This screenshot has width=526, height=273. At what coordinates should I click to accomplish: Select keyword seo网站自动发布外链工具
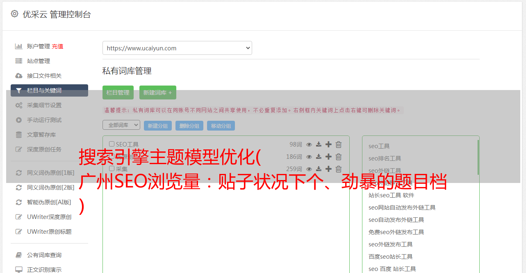point(402,208)
